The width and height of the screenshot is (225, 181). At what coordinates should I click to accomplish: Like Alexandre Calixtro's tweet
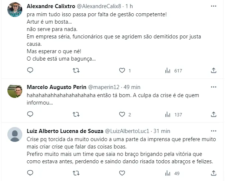click(122, 70)
